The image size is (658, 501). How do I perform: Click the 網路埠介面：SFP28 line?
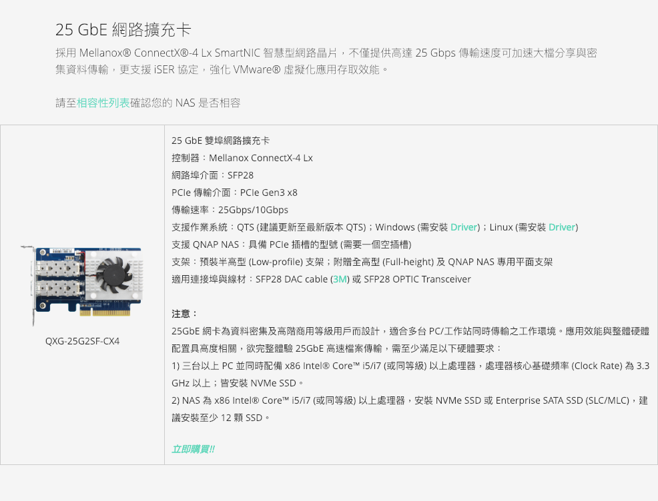pyautogui.click(x=213, y=175)
